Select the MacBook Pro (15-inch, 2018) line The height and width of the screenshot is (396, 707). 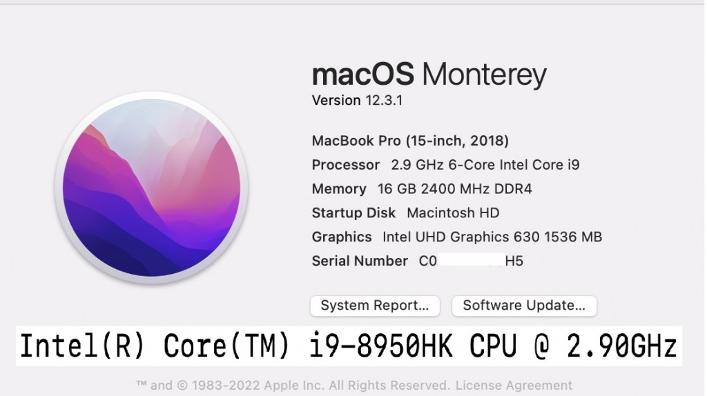click(x=410, y=141)
